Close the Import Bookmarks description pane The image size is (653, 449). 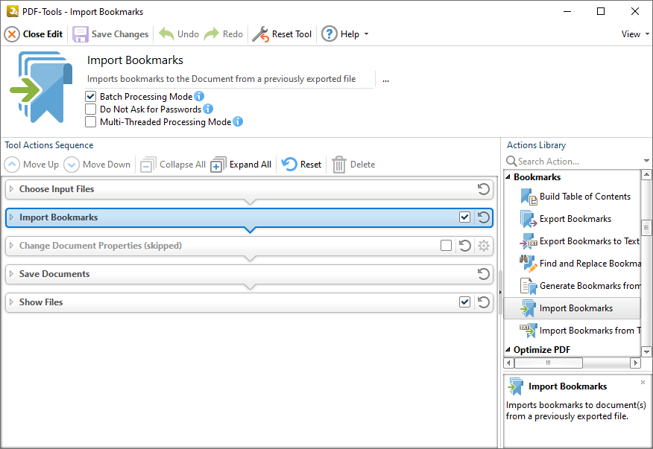[643, 382]
